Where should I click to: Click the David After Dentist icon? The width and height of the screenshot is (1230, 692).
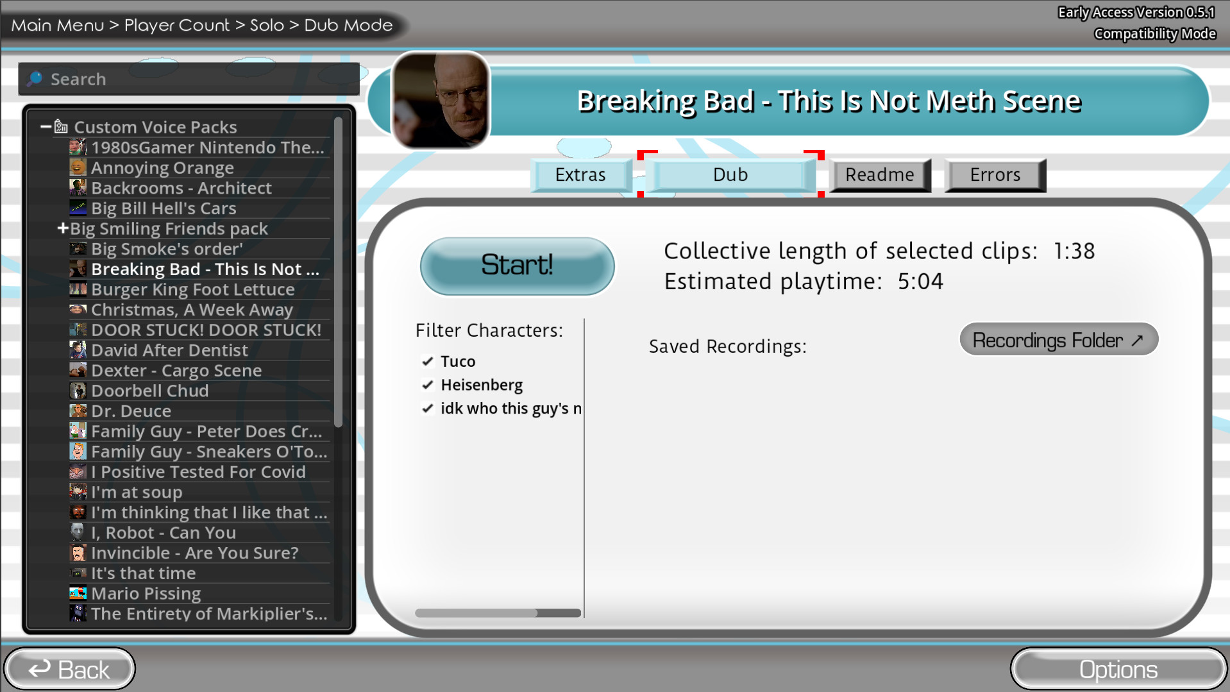(x=78, y=350)
